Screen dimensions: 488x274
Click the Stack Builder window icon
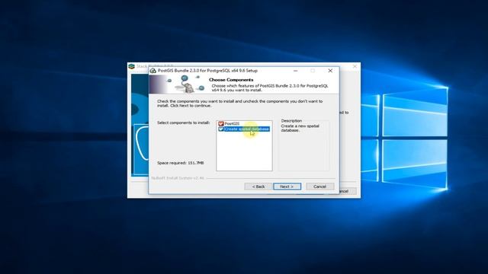tap(132, 66)
